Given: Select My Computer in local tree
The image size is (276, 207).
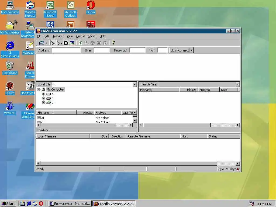Looking at the screenshot, I should 55,89.
